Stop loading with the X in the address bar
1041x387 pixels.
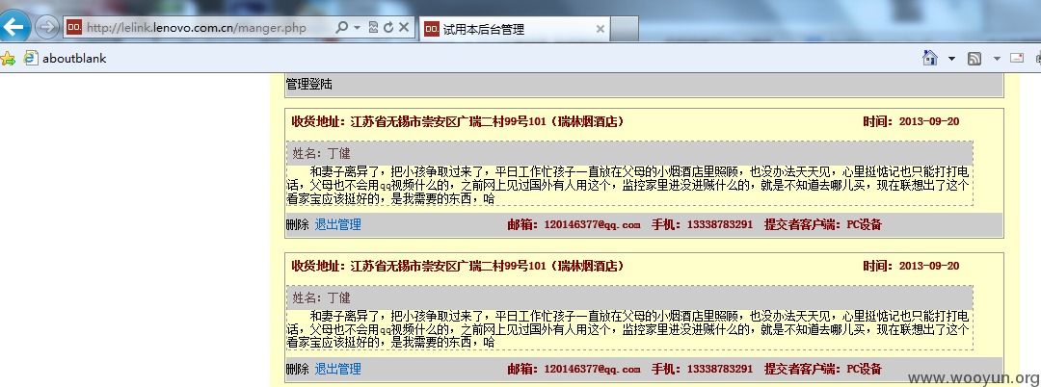[x=404, y=28]
